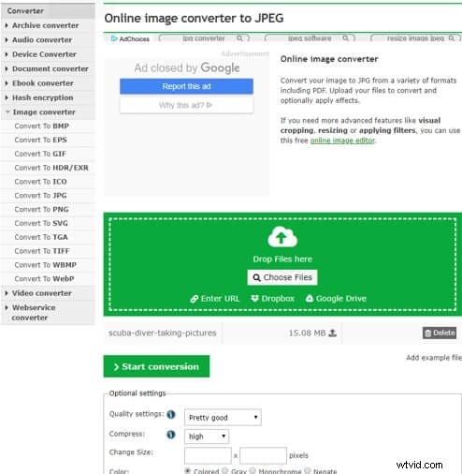Open Convert To ICO

(40, 182)
